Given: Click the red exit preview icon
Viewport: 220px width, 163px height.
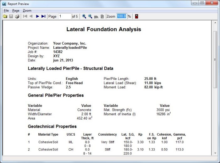Looking at the screenshot, I should pos(136,16).
